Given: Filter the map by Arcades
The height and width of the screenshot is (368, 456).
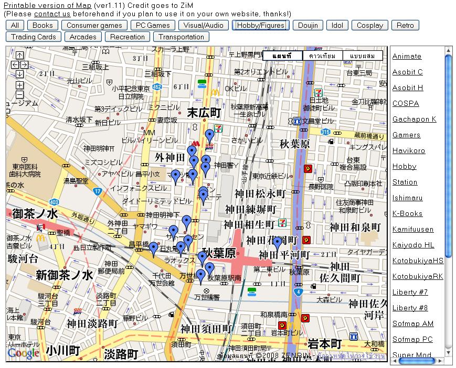Looking at the screenshot, I should (83, 37).
